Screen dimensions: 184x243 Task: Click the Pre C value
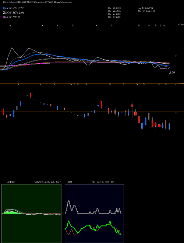click(x=114, y=17)
